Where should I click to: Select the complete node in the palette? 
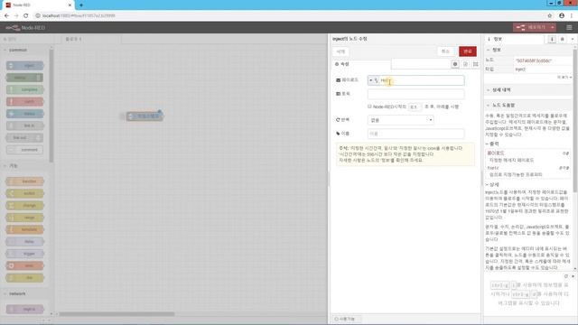pyautogui.click(x=24, y=89)
